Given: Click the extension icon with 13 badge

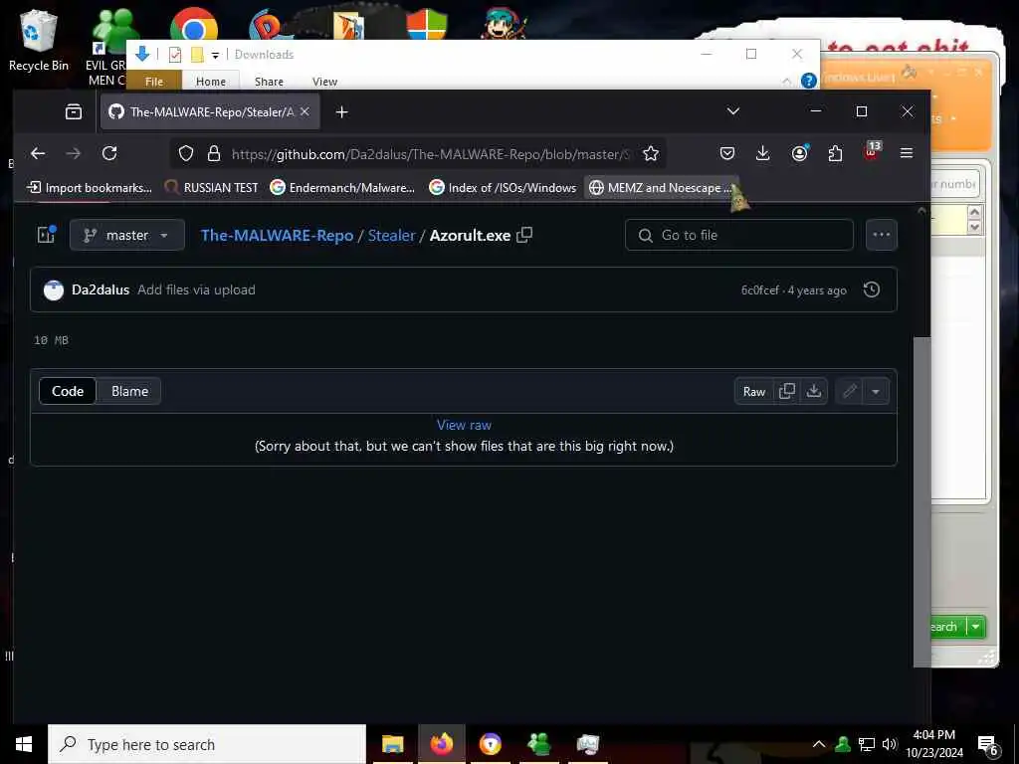Looking at the screenshot, I should click(872, 151).
